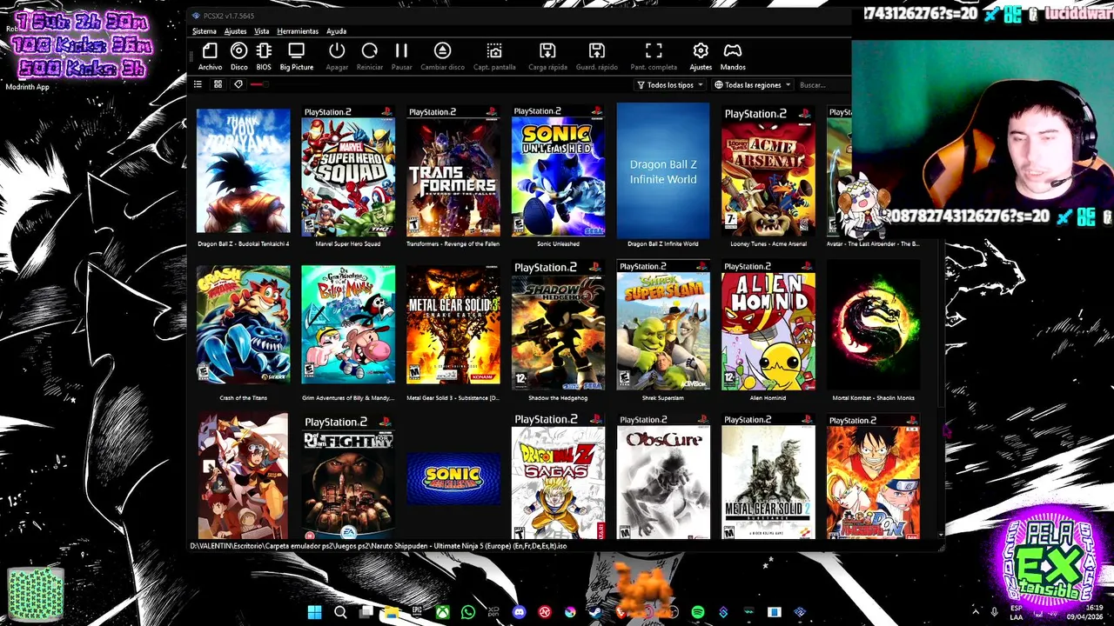Image resolution: width=1114 pixels, height=626 pixels.
Task: Open the Xbox app from taskbar
Action: 443,613
